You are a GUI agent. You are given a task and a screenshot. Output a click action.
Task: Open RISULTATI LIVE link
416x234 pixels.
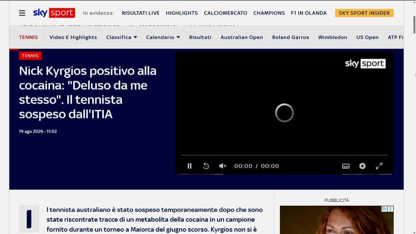click(x=141, y=13)
